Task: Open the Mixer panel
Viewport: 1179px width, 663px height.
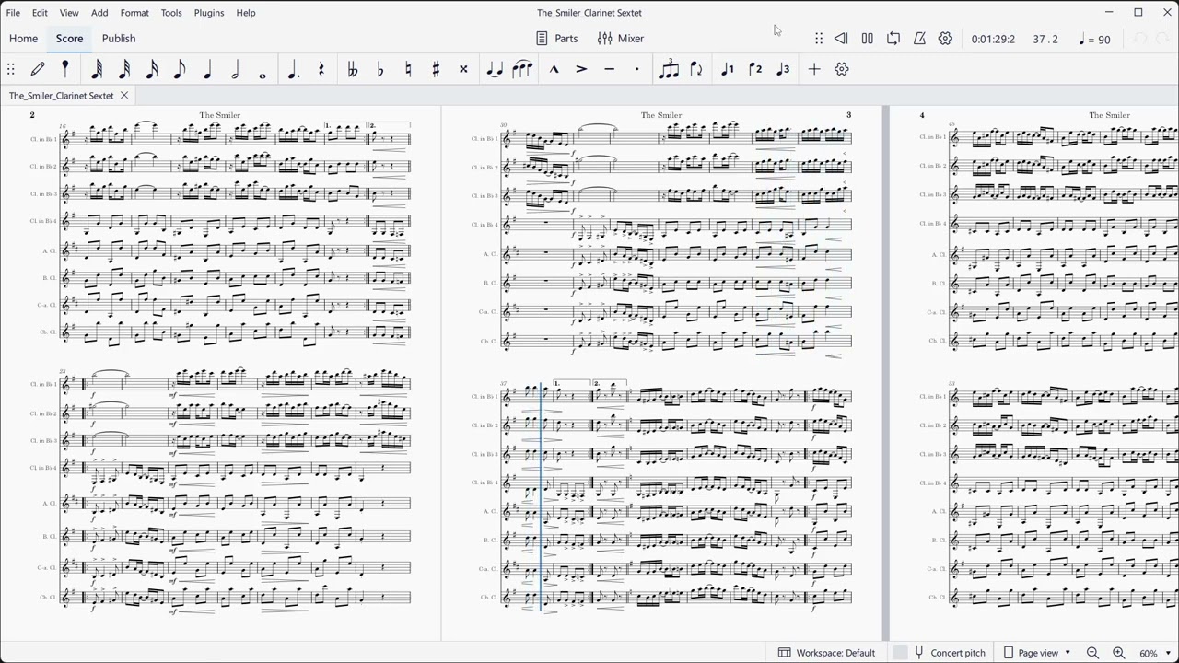Action: [x=621, y=39]
